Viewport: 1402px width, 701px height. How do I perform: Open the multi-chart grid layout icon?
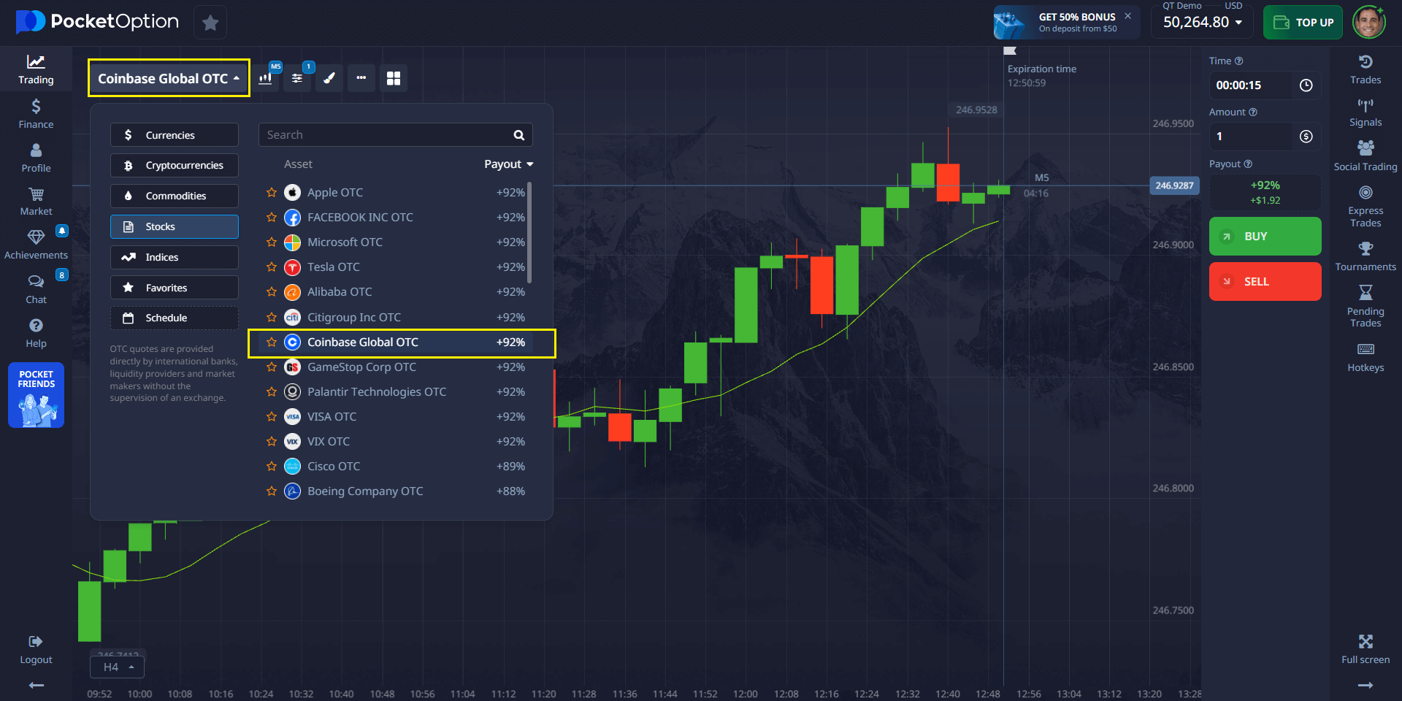[x=394, y=78]
